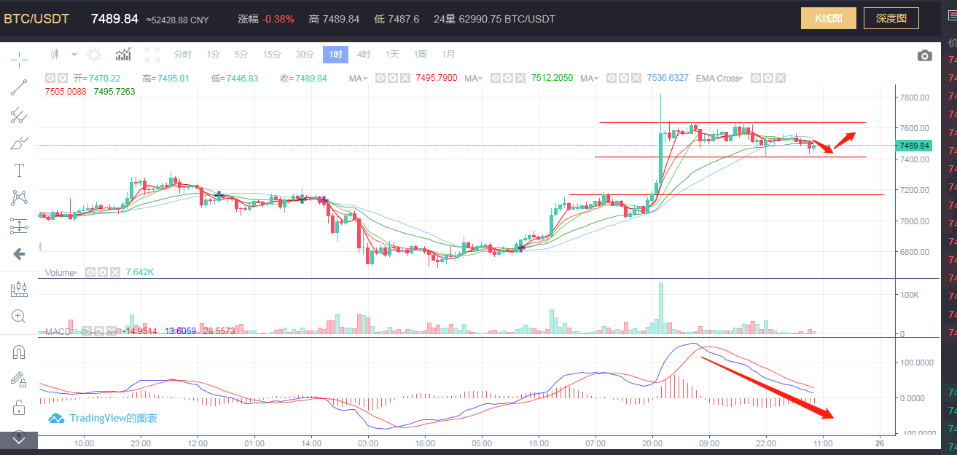Remove the EMA Cross indicator with its X

(780, 77)
